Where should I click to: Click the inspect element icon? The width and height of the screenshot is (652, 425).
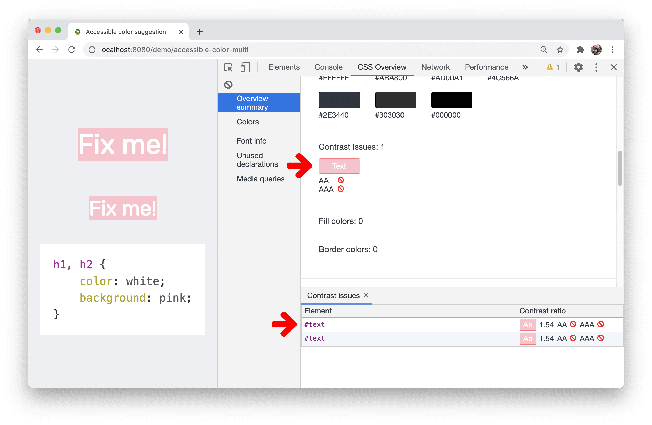point(230,66)
